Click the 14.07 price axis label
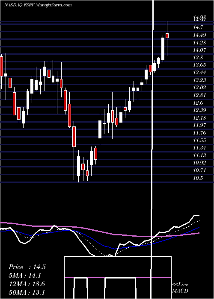 (x=199, y=50)
